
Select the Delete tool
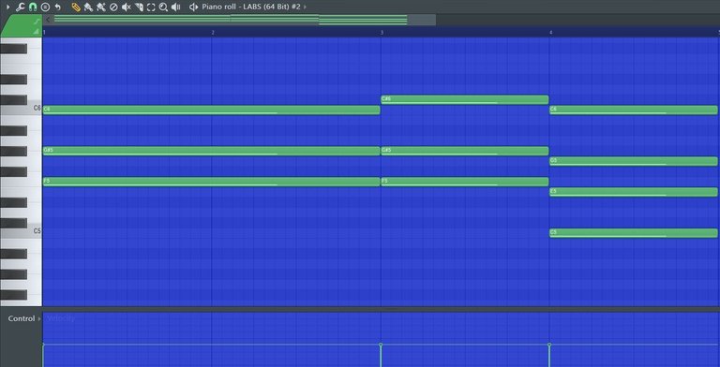tap(113, 7)
